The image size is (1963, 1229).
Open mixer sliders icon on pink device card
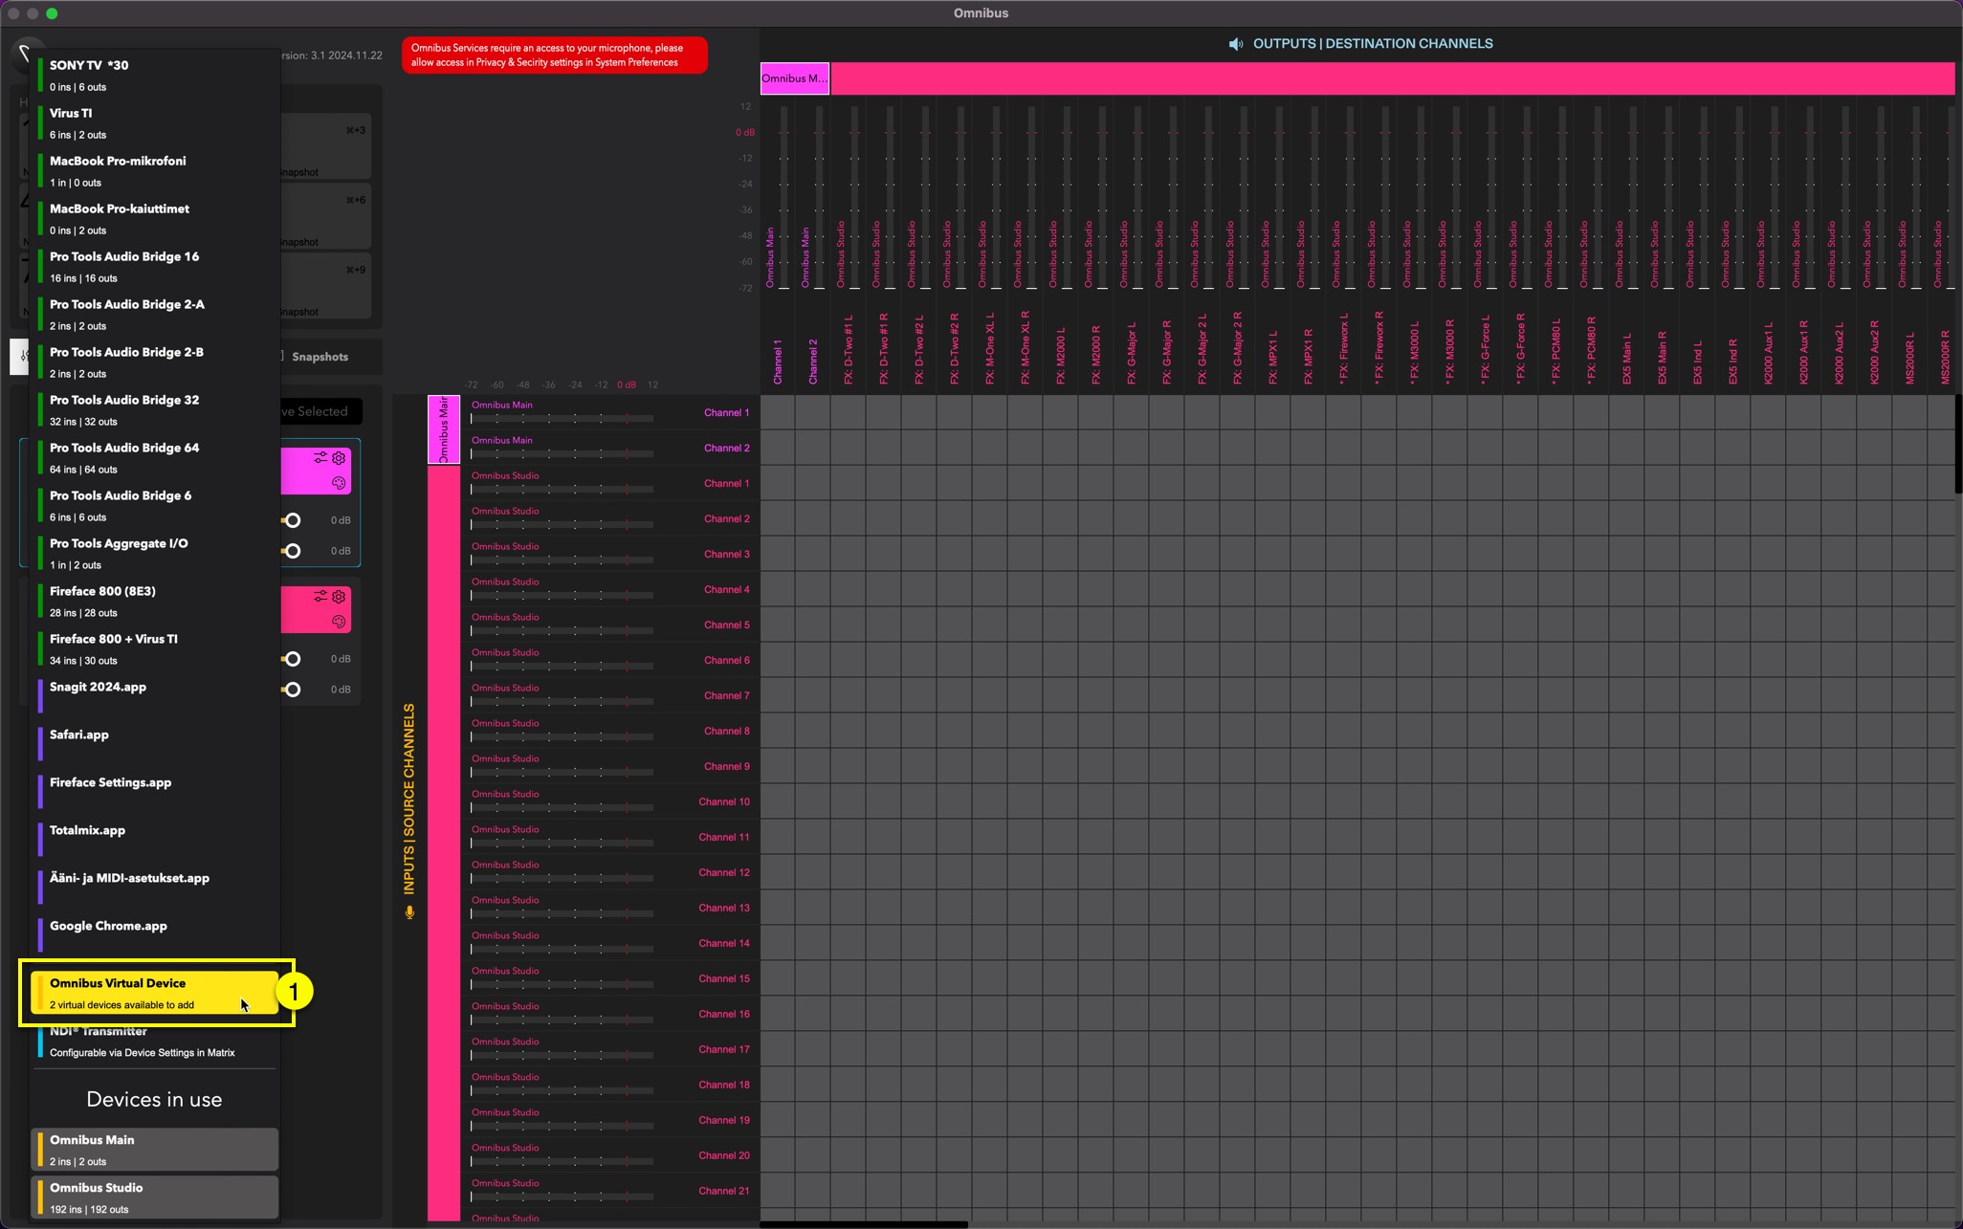coord(320,597)
